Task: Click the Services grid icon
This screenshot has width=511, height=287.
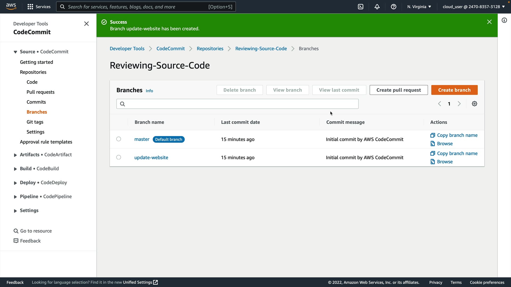Action: [30, 7]
